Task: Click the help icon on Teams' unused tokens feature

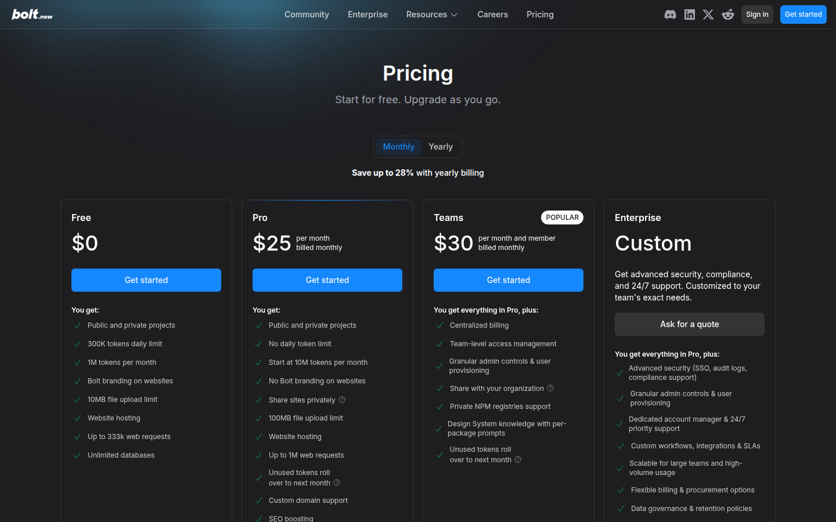Action: point(517,459)
